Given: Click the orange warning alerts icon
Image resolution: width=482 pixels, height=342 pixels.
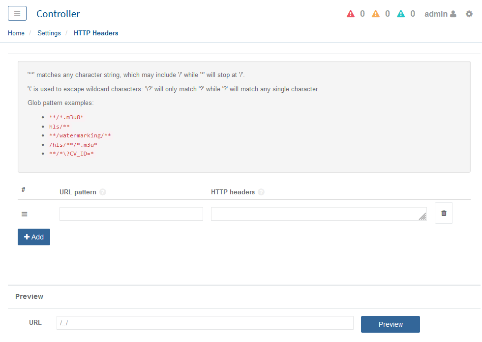Looking at the screenshot, I should [x=376, y=14].
